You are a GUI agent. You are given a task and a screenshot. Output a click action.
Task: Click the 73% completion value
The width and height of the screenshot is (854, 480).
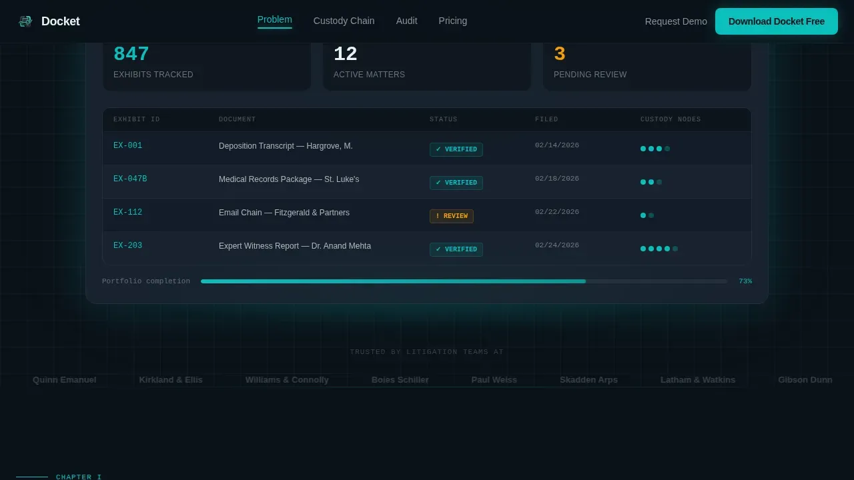745,281
